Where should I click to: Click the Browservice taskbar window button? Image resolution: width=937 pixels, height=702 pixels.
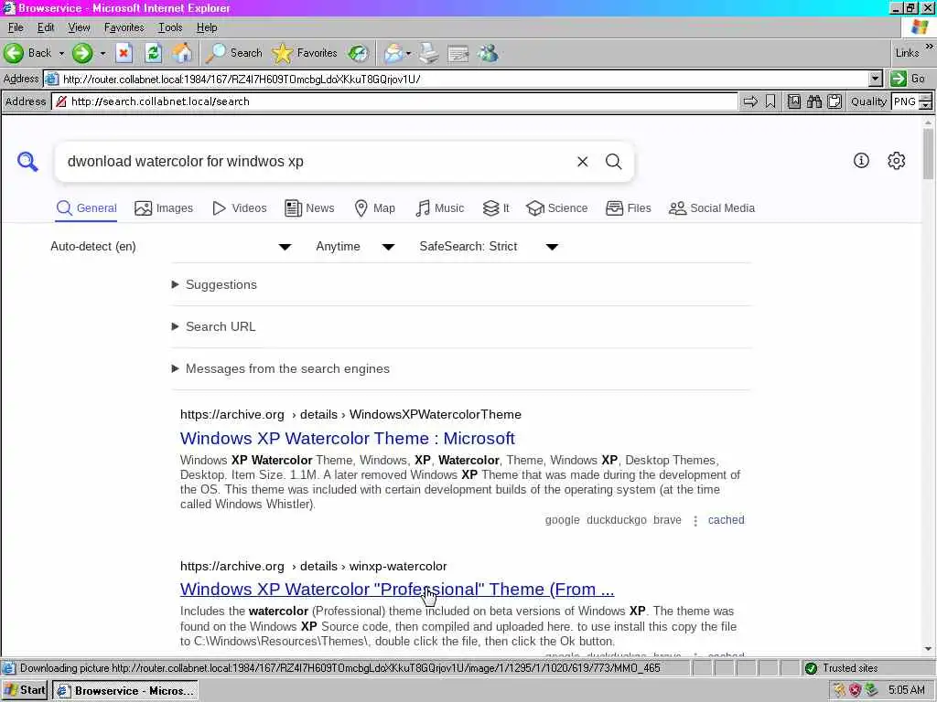tap(125, 691)
